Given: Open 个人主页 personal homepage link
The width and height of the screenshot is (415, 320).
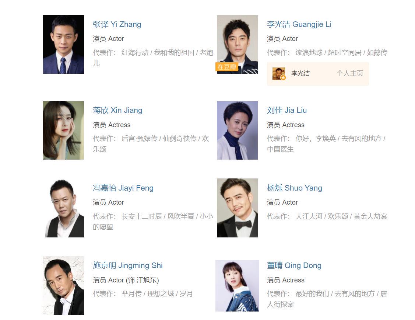Looking at the screenshot, I should [x=350, y=73].
